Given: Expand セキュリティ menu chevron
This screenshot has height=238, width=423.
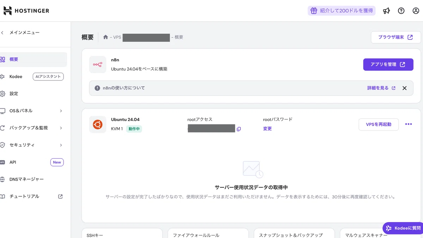Looking at the screenshot, I should coord(61,145).
